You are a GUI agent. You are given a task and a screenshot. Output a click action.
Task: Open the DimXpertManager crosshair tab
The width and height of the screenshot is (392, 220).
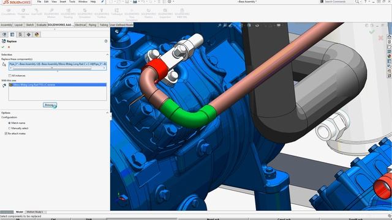click(29, 34)
